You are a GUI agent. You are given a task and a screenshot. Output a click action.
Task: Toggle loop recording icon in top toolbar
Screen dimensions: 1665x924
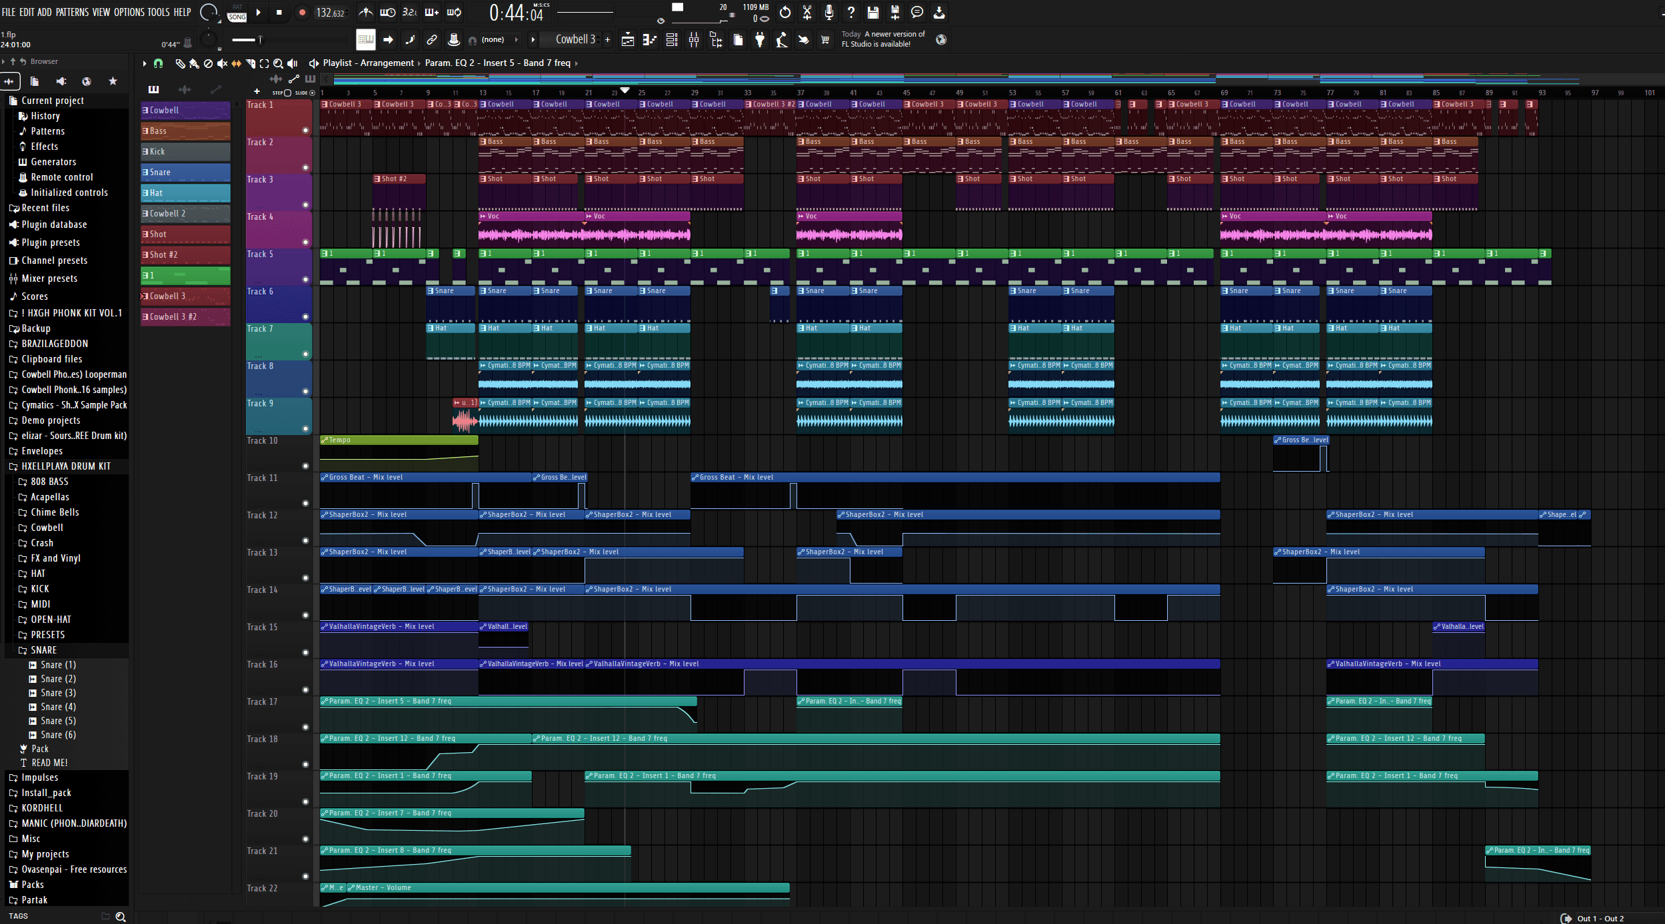point(454,13)
